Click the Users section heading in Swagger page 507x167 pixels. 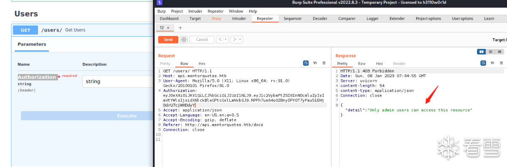(26, 13)
